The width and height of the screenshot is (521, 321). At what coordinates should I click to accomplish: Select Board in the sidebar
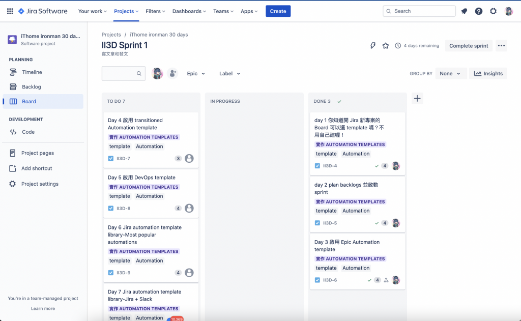click(43, 101)
